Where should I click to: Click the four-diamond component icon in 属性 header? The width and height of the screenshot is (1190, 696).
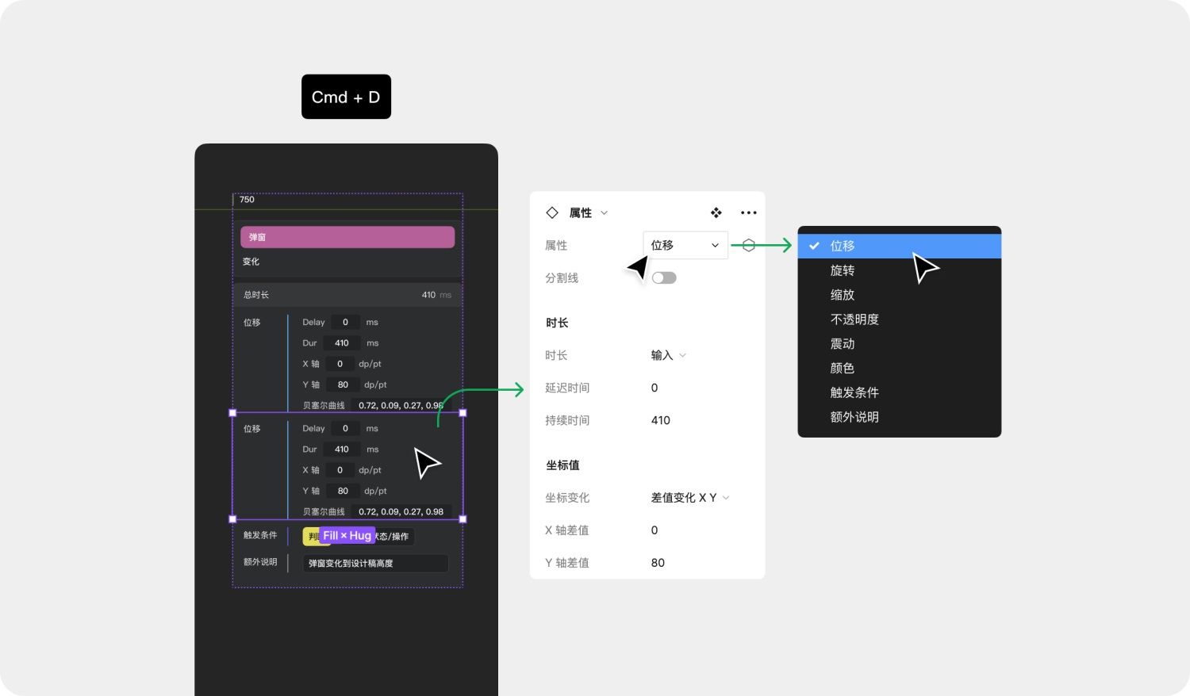coord(716,212)
